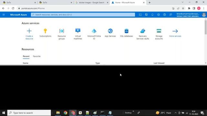Close the docker images Google Search tab
207x116 pixels.
[x=108, y=3]
